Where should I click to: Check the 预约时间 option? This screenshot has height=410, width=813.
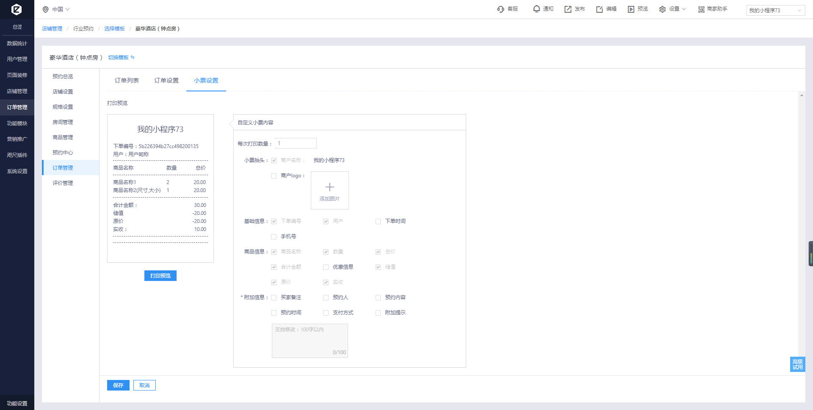[x=274, y=313]
